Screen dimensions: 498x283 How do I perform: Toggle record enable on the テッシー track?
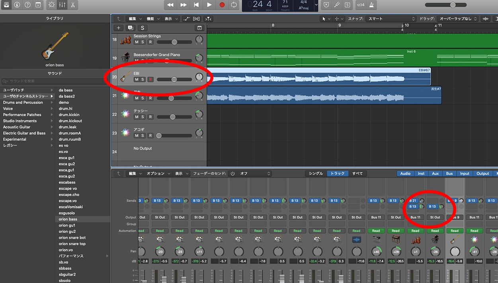[x=150, y=117]
